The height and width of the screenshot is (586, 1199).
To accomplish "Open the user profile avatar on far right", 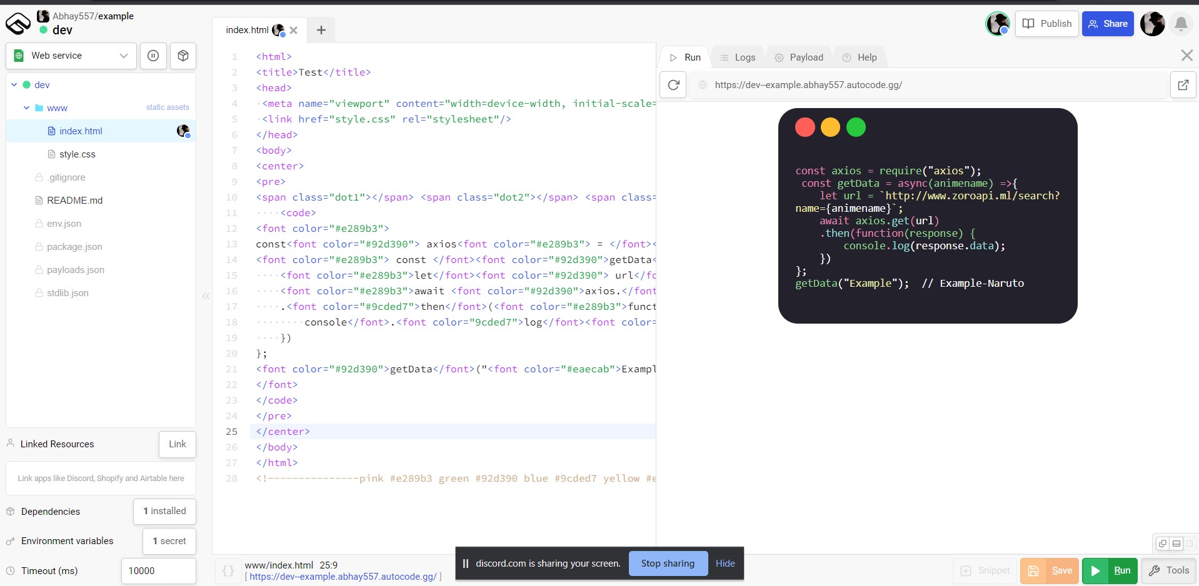I will [1153, 24].
